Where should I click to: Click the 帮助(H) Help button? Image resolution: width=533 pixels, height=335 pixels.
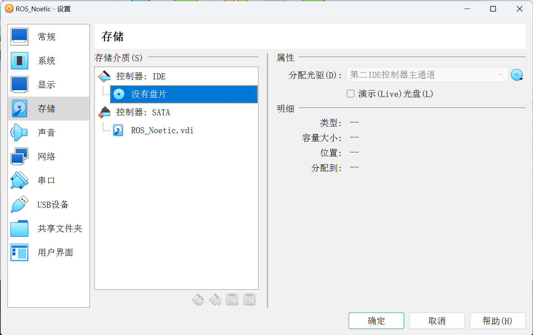[498, 321]
